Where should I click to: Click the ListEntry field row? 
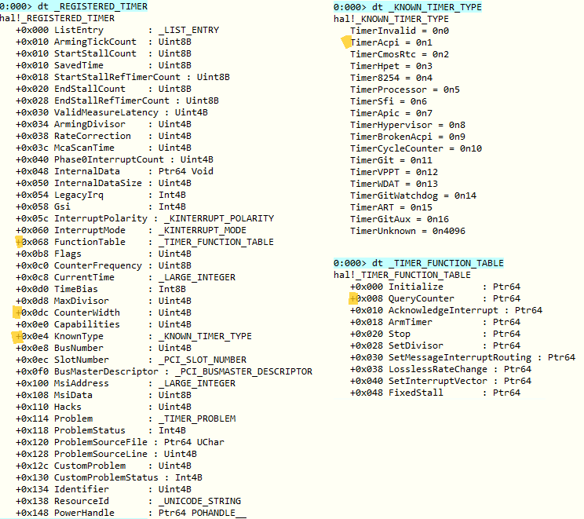coord(117,30)
